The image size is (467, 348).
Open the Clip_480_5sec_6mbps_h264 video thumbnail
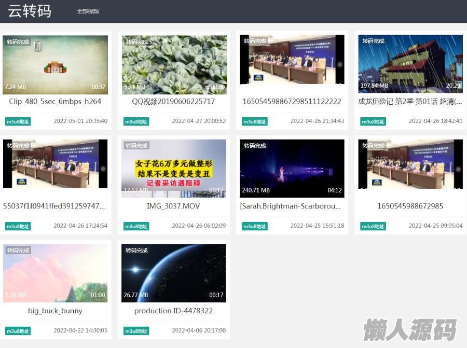pos(55,65)
